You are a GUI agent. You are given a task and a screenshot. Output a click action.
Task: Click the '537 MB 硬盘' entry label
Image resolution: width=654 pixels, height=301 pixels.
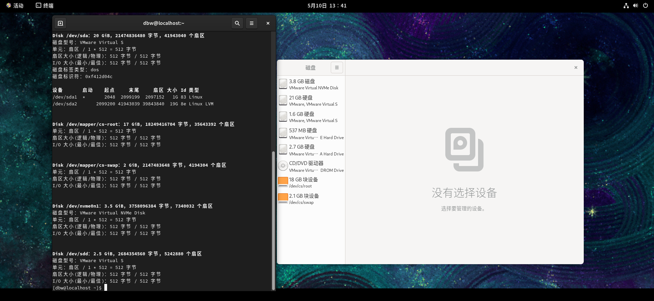(303, 131)
